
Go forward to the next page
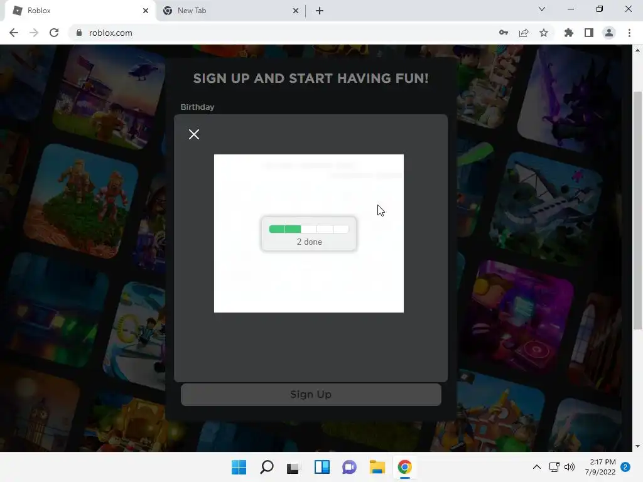click(34, 33)
